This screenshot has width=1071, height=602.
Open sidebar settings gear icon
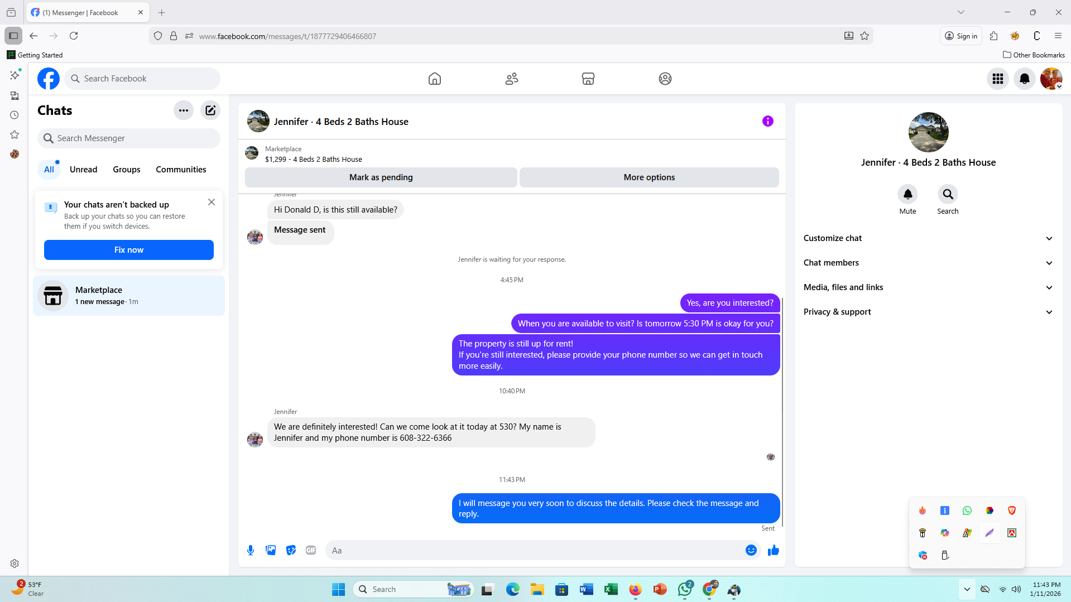pos(15,564)
